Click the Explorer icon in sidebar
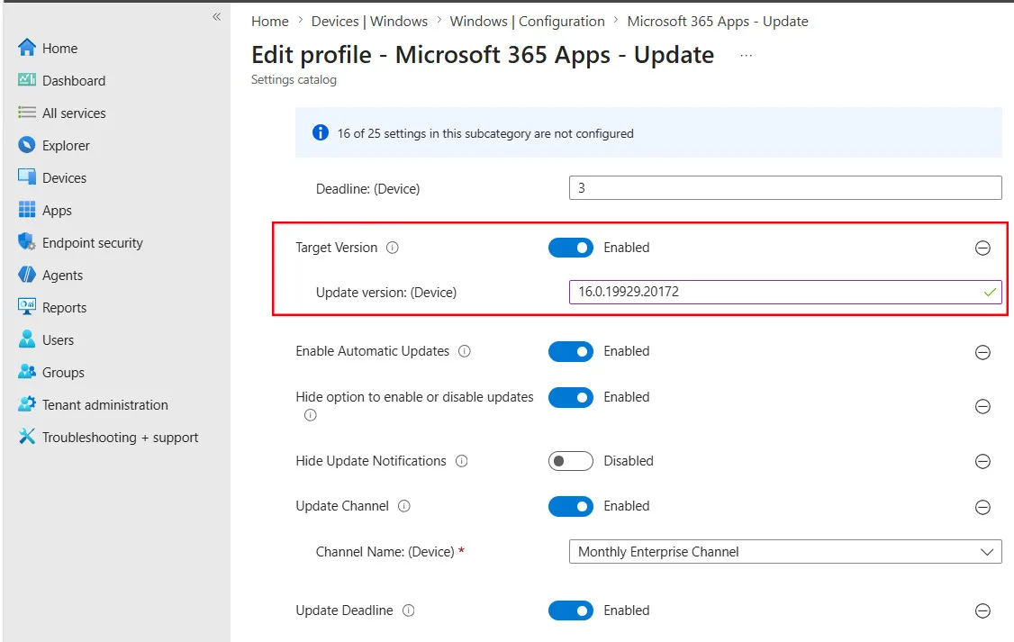The image size is (1014, 642). pos(26,145)
